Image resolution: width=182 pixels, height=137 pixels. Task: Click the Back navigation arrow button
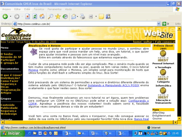pos(5,16)
